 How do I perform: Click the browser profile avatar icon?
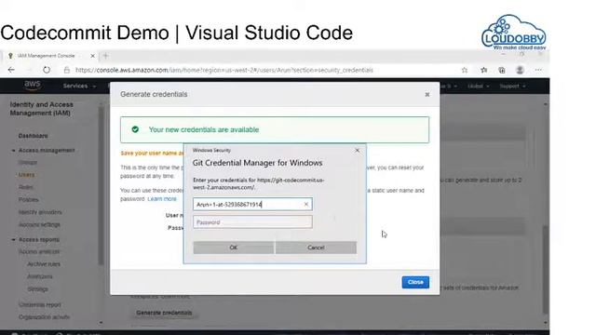click(520, 70)
